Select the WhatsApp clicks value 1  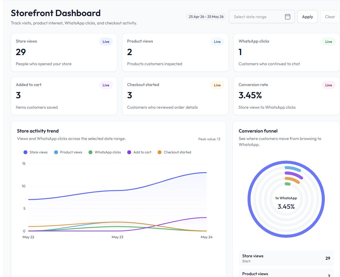(x=240, y=52)
